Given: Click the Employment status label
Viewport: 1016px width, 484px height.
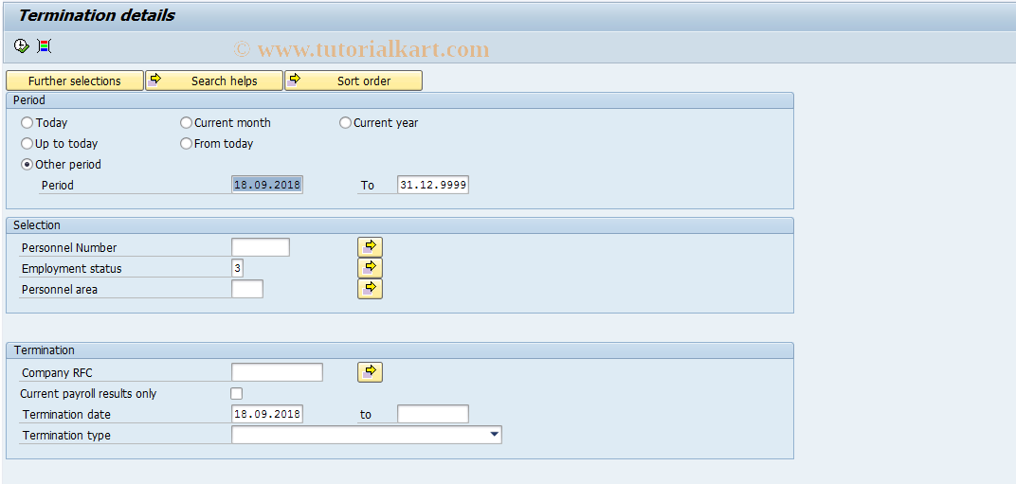Looking at the screenshot, I should (x=71, y=268).
